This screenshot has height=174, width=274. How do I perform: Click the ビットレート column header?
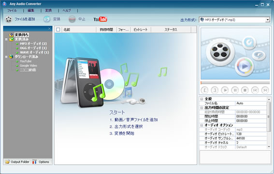(141, 29)
